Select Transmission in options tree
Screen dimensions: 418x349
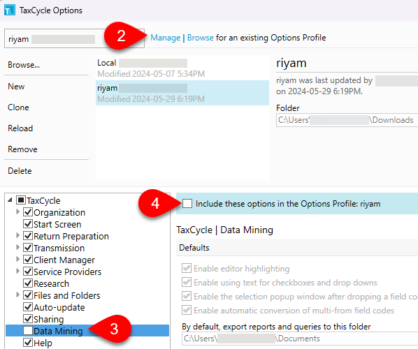coord(59,248)
